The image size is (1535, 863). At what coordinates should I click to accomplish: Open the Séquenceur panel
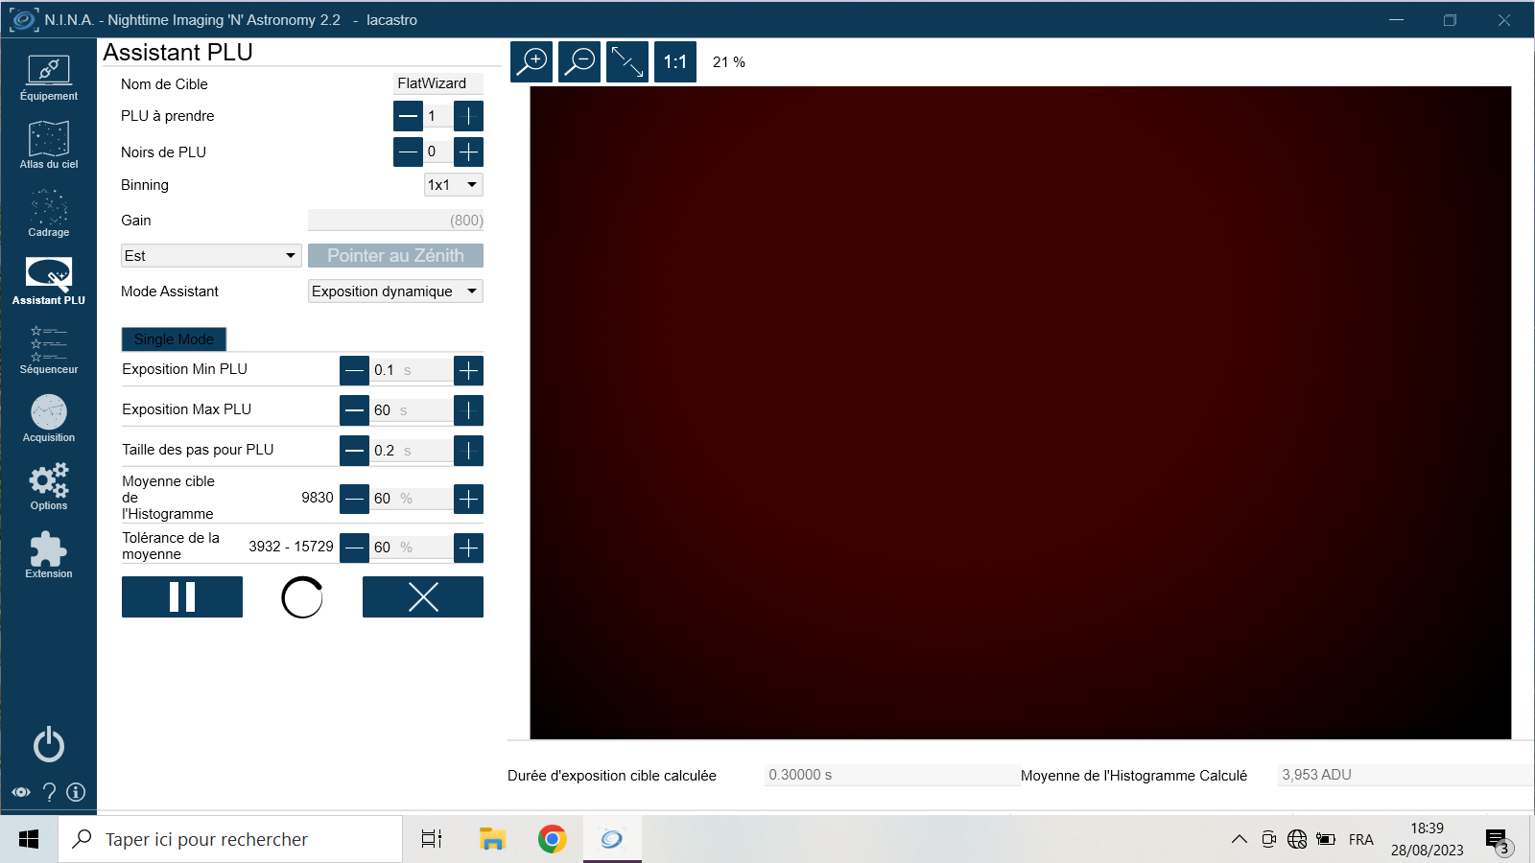(49, 350)
